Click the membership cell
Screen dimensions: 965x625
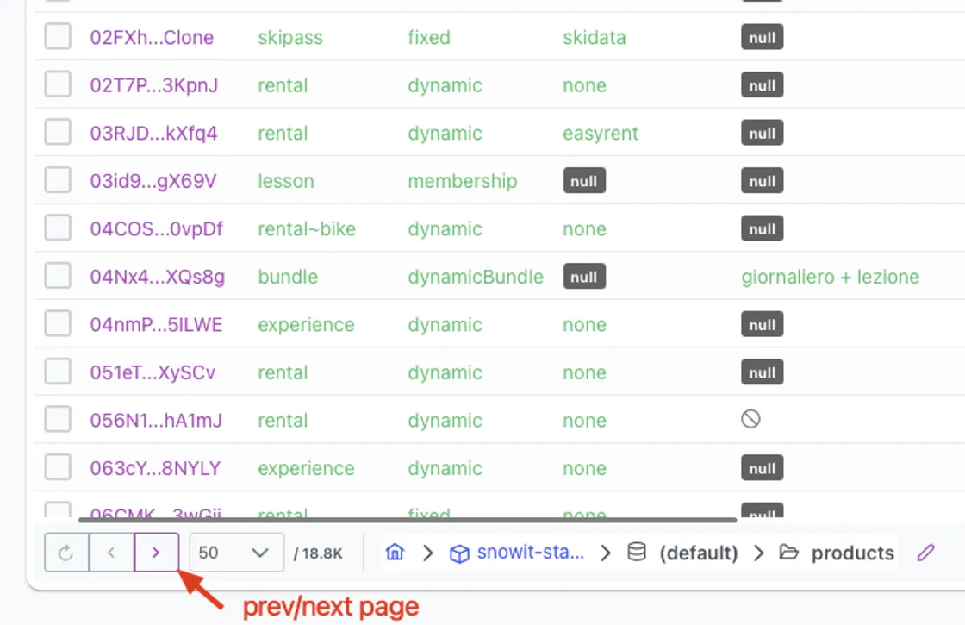pyautogui.click(x=462, y=181)
